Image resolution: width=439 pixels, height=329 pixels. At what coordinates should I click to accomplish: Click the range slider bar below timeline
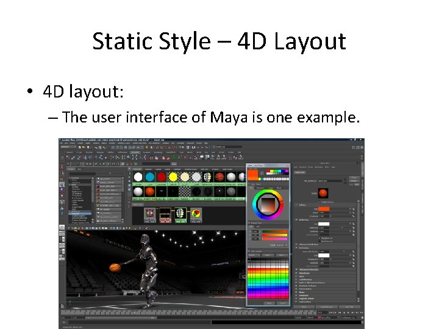[x=122, y=318]
